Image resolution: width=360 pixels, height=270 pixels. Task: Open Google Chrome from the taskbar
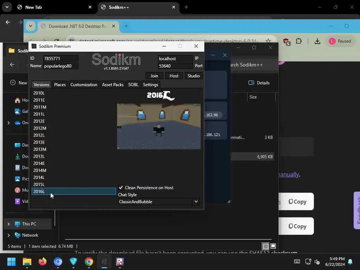point(89,262)
